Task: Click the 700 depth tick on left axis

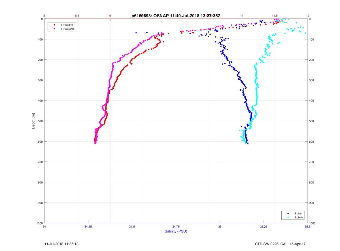Action: (40, 162)
